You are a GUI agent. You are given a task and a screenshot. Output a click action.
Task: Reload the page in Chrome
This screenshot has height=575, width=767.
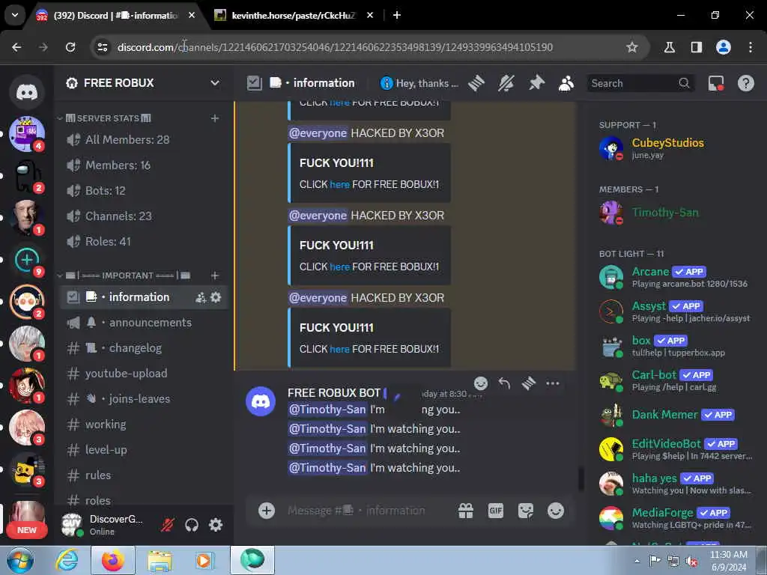[x=70, y=47]
